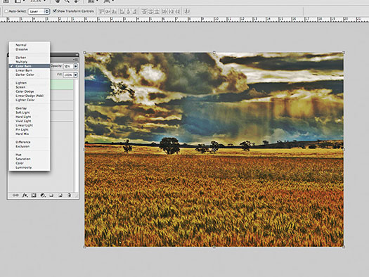Open the Fill slider arrow
The image size is (369, 277).
pyautogui.click(x=75, y=75)
